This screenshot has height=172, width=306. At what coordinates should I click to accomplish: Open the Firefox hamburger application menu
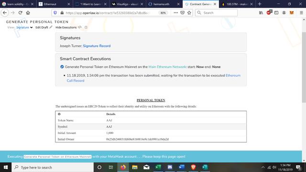[x=301, y=13]
